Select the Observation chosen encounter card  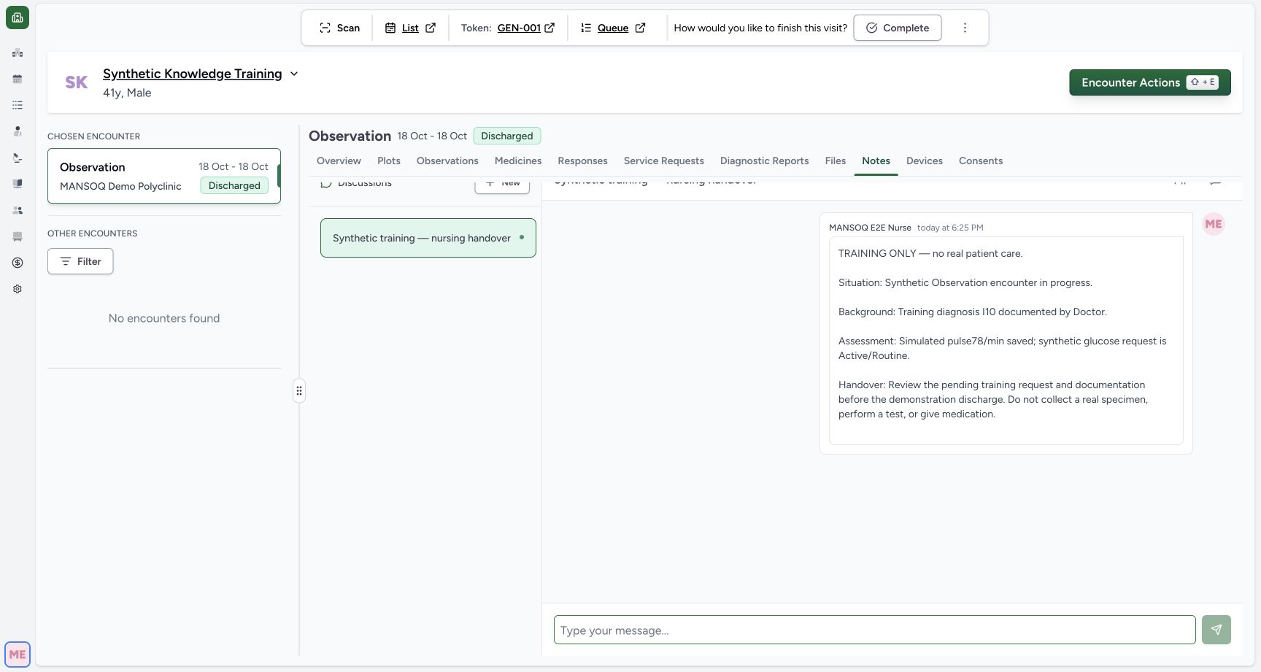coord(164,176)
